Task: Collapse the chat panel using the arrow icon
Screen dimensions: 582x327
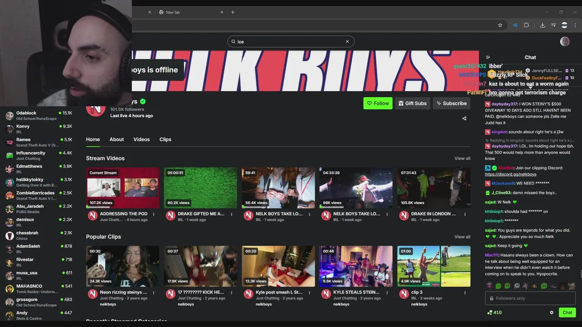Action: point(488,57)
